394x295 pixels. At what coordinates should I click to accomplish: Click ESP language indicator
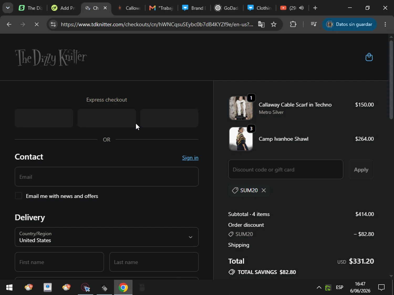(x=339, y=287)
